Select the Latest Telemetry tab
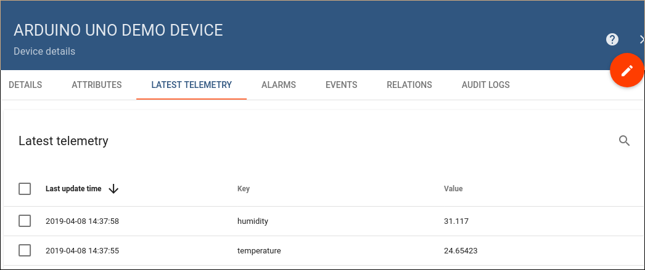 click(192, 85)
